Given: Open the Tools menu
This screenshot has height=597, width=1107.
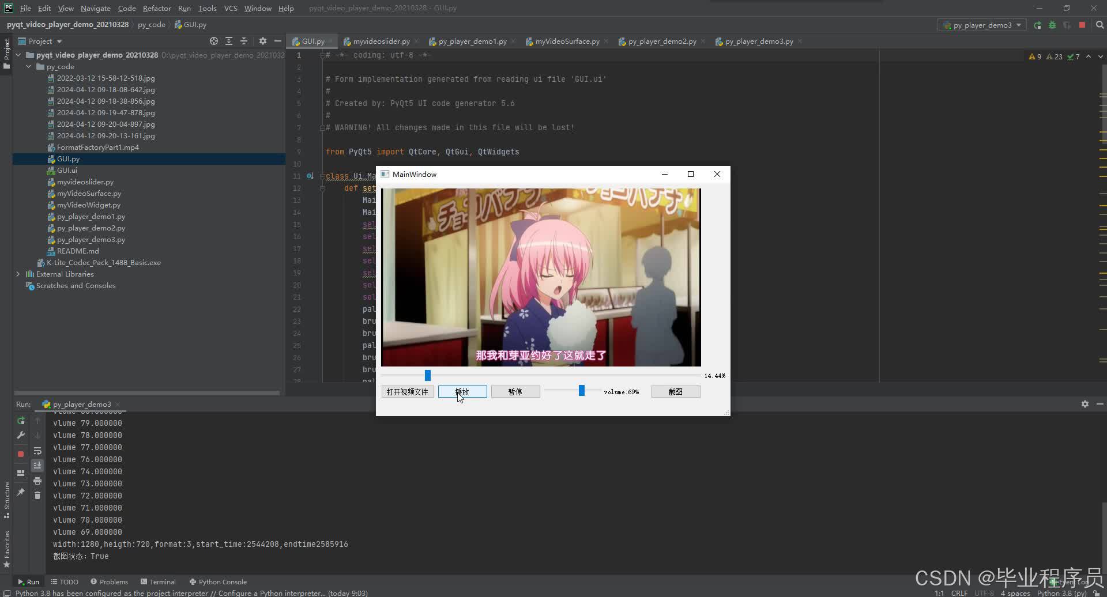Looking at the screenshot, I should [207, 8].
